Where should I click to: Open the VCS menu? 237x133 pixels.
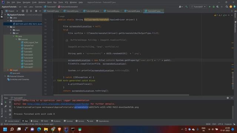tap(66, 3)
